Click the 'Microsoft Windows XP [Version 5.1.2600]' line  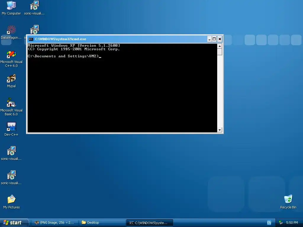point(74,46)
